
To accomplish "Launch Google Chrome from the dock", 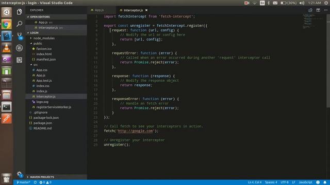I will (7, 24).
